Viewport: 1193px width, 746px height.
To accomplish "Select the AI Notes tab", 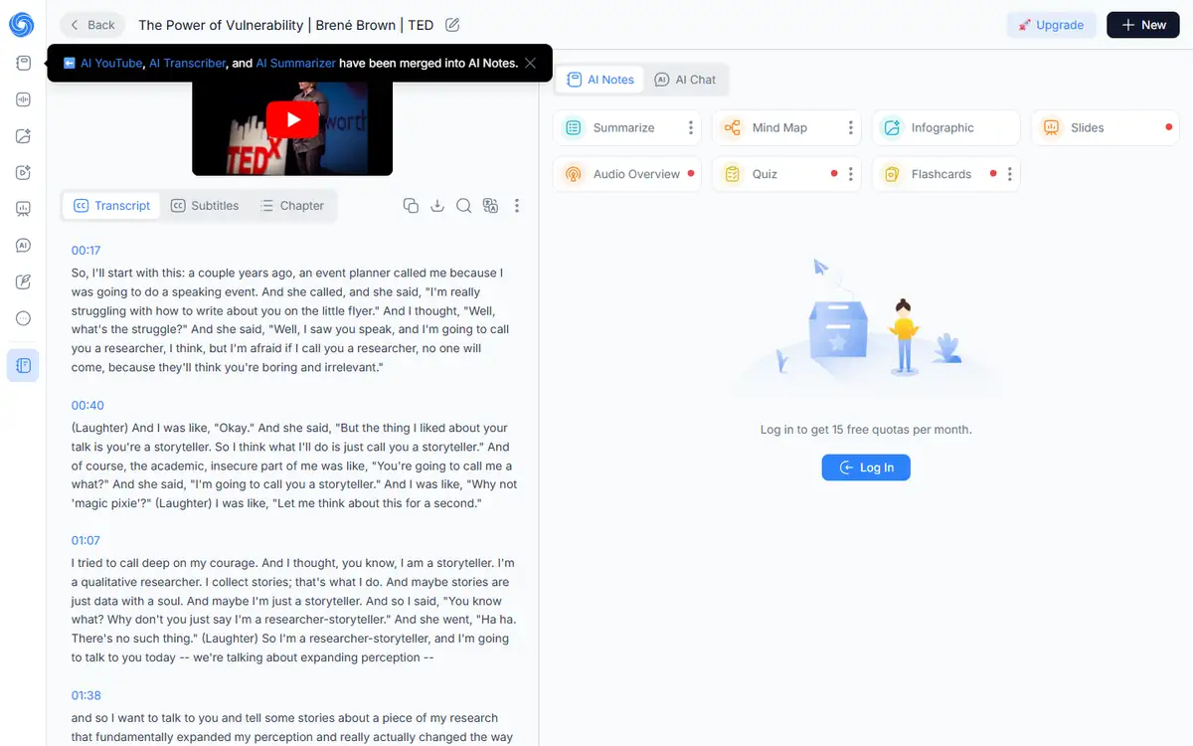I will tap(599, 80).
